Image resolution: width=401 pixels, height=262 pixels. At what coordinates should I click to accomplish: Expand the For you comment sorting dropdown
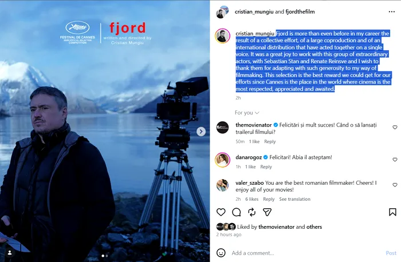247,113
